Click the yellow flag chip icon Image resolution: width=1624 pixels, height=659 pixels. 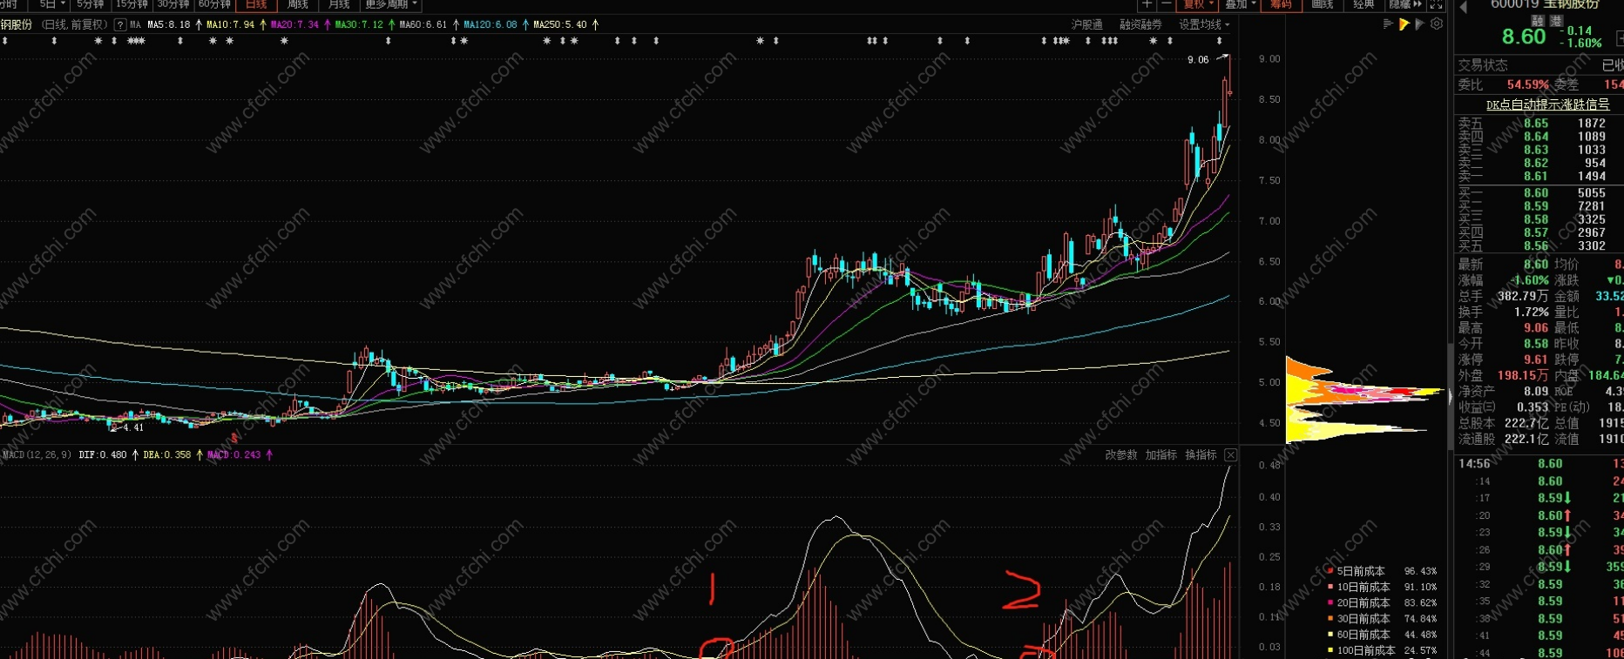[x=1404, y=24]
